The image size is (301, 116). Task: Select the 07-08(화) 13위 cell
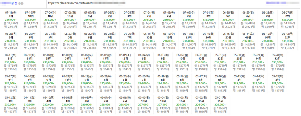click(70, 20)
